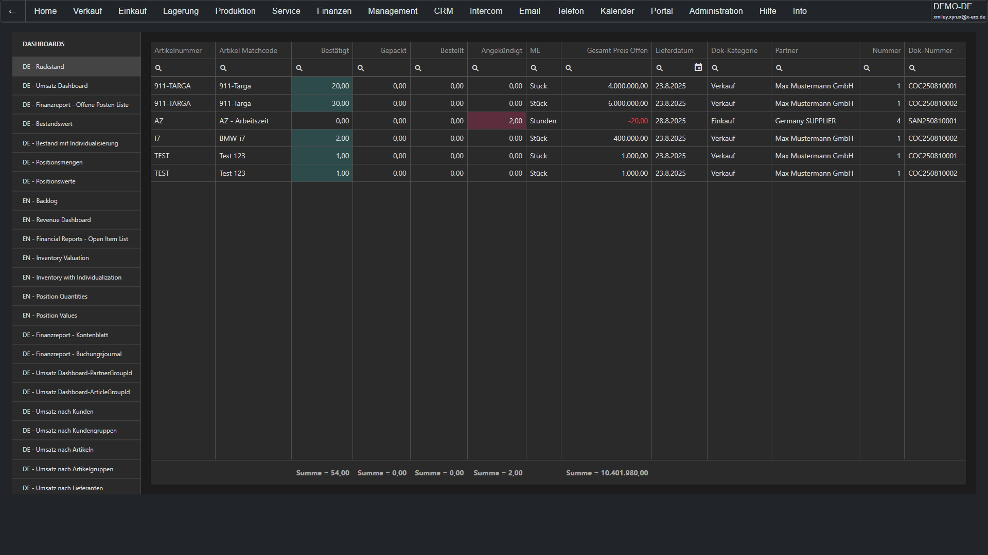Sort by the Gesamt Preis Offen header
The image size is (988, 555).
pos(617,50)
